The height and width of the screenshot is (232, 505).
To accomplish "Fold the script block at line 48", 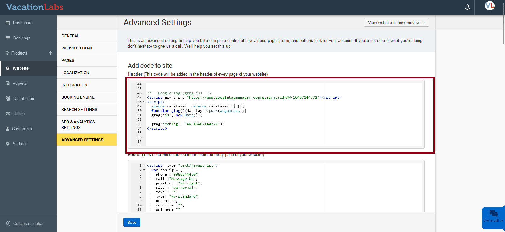I will 144,102.
